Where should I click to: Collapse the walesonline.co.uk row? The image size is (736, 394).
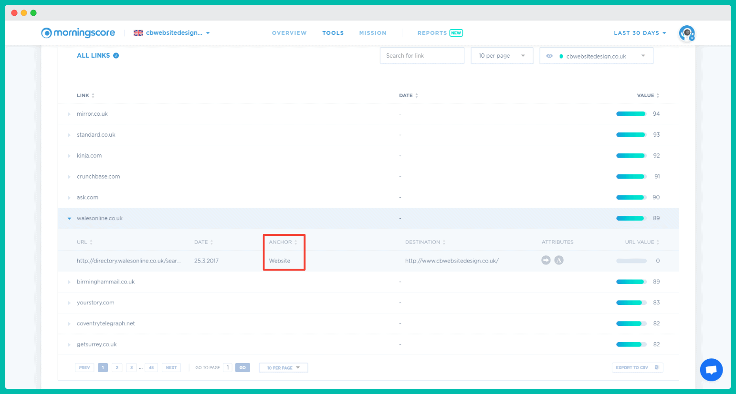(x=69, y=219)
